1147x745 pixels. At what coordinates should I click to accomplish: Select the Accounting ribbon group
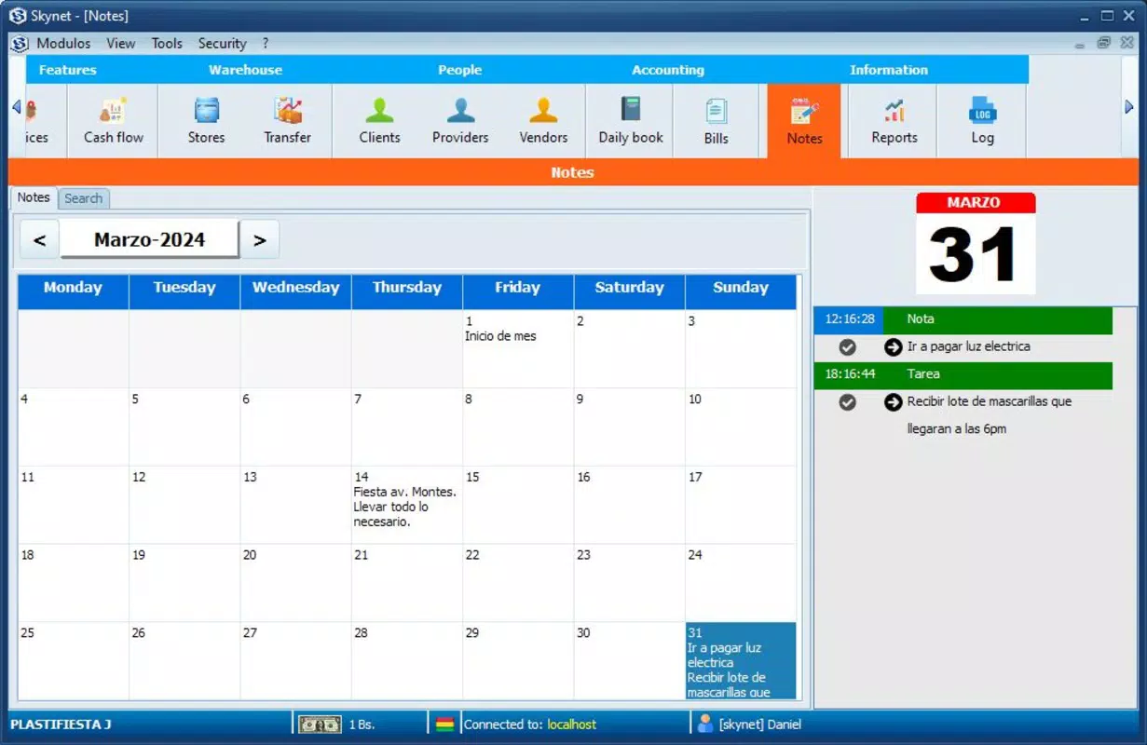click(x=668, y=70)
